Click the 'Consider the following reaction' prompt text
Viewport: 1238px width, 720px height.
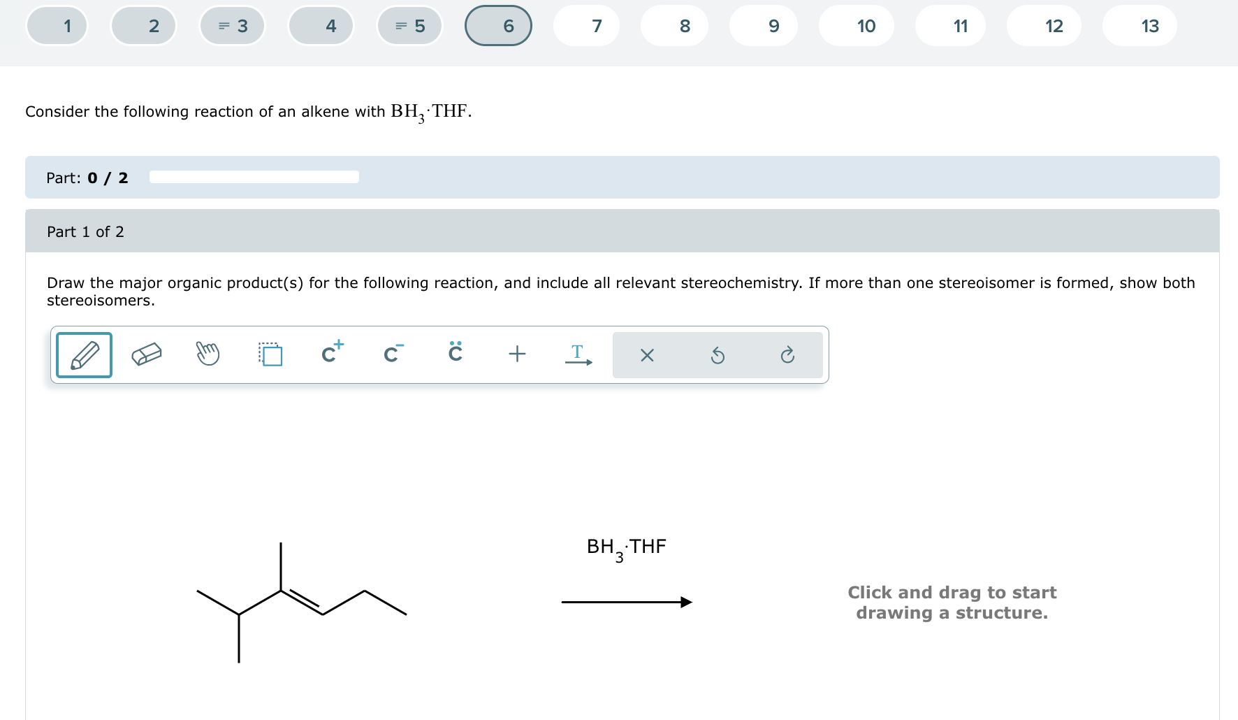click(x=249, y=112)
